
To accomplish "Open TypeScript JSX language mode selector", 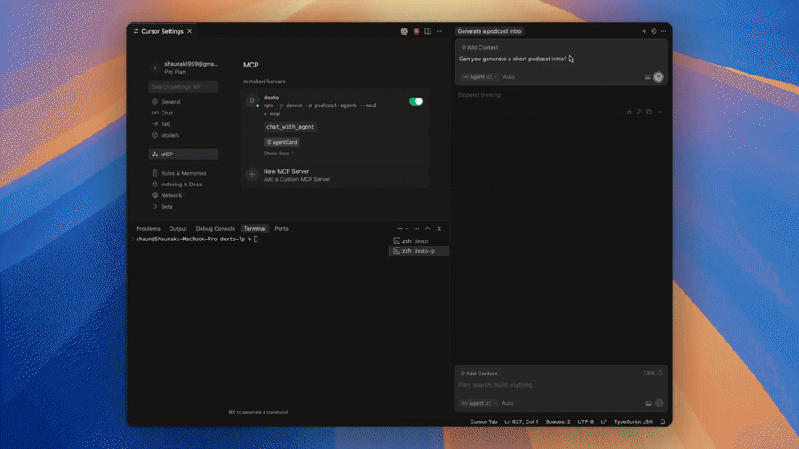I will coord(633,422).
